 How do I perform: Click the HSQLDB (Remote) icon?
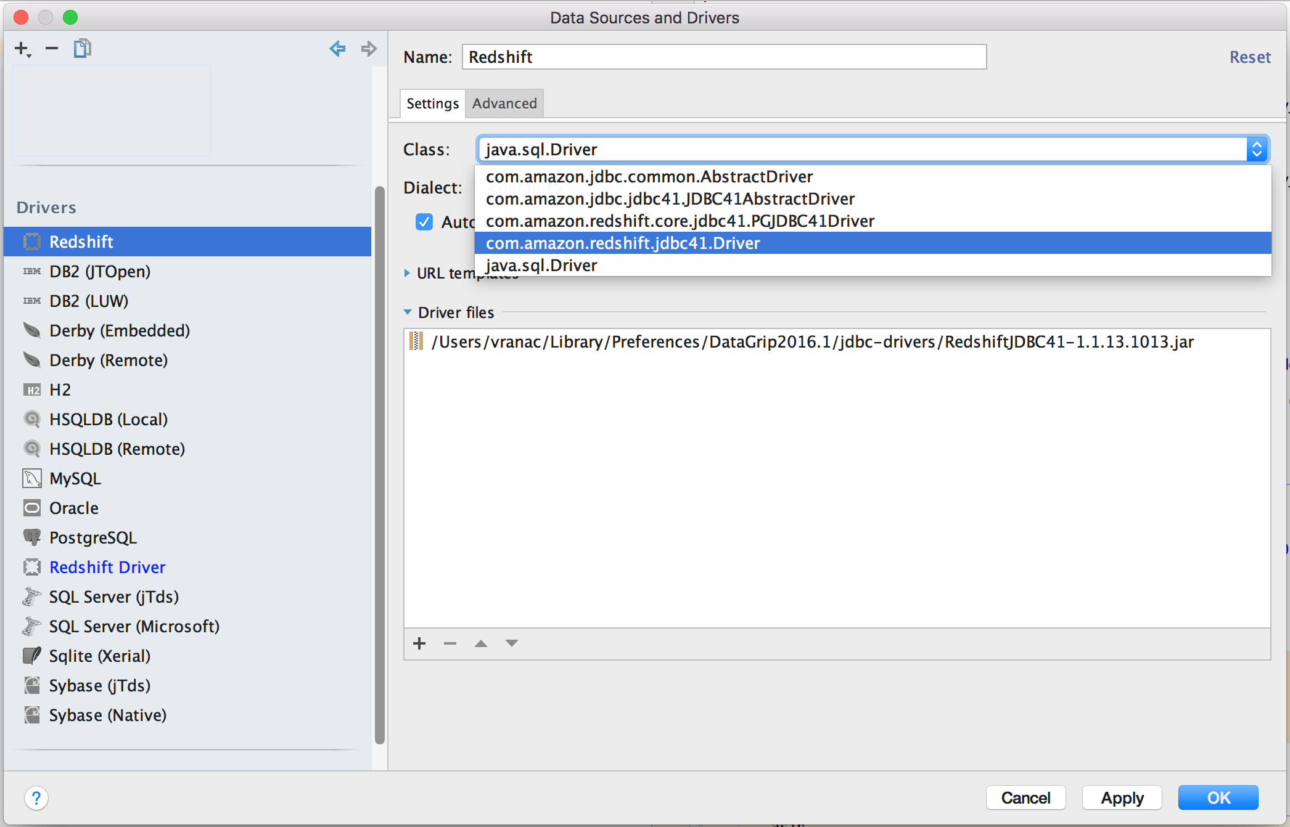click(32, 449)
